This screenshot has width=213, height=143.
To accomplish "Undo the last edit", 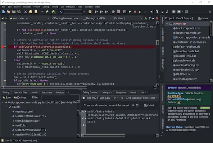I will click(x=42, y=12).
